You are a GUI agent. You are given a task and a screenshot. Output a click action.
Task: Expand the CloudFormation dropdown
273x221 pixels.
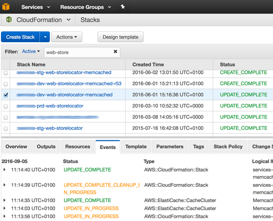click(x=68, y=20)
